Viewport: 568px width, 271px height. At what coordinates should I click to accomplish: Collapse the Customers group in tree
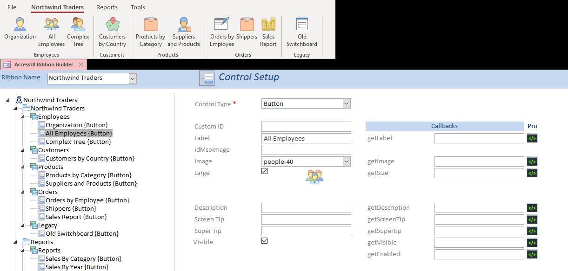(23, 150)
